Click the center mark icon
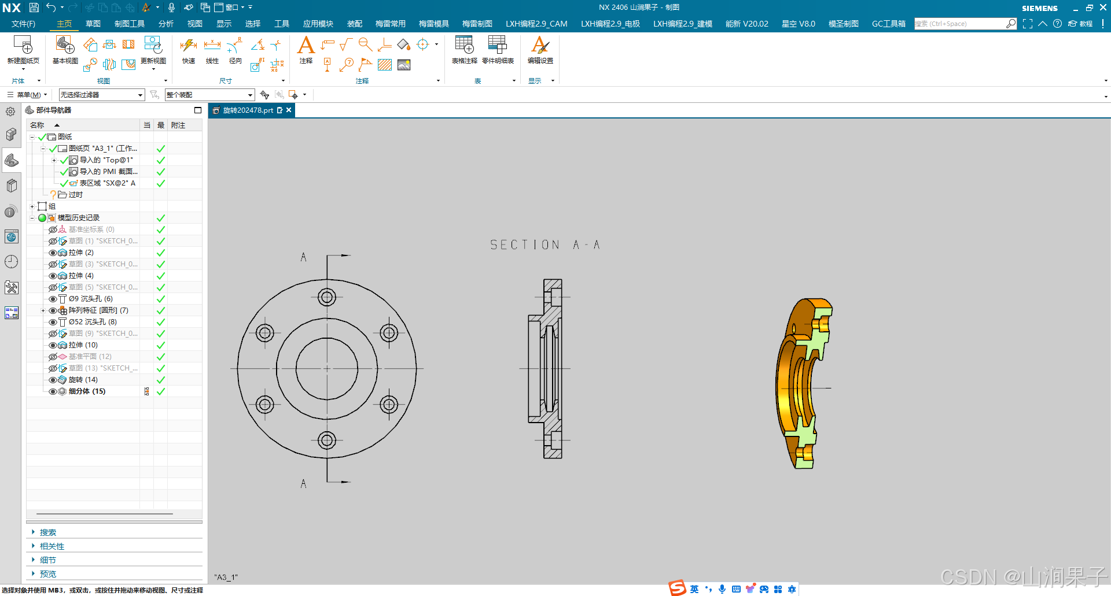Image resolution: width=1111 pixels, height=596 pixels. point(423,45)
